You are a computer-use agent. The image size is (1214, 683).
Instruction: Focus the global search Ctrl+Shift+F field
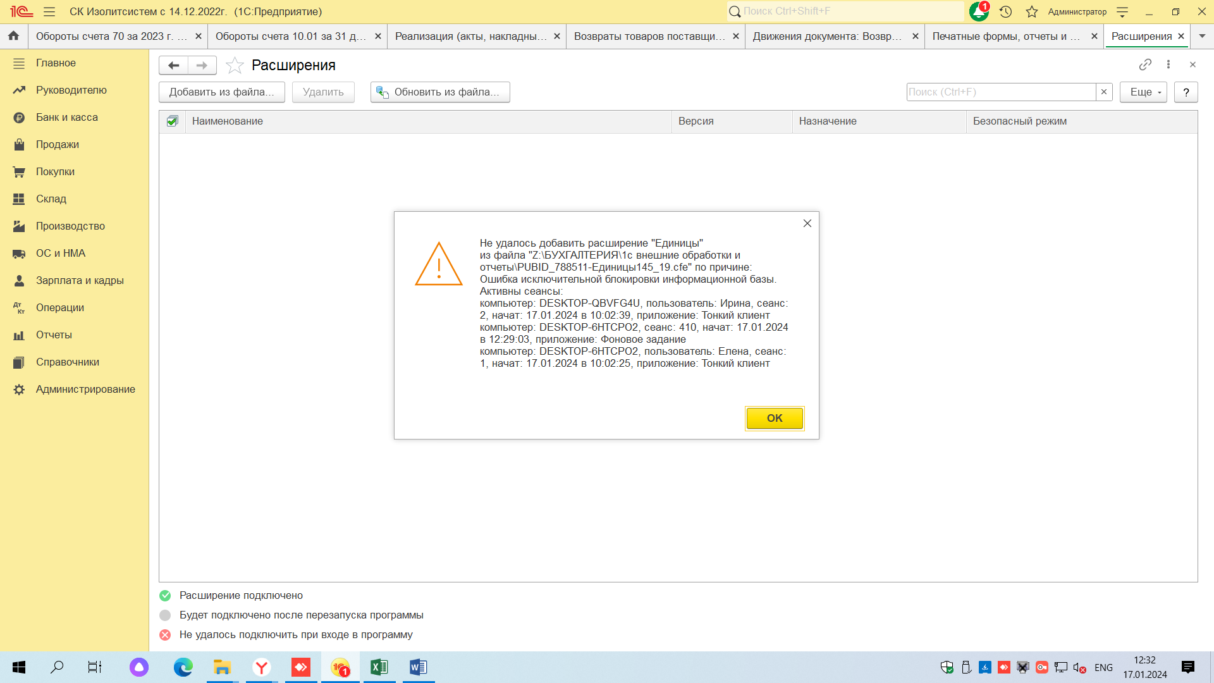[x=845, y=11]
